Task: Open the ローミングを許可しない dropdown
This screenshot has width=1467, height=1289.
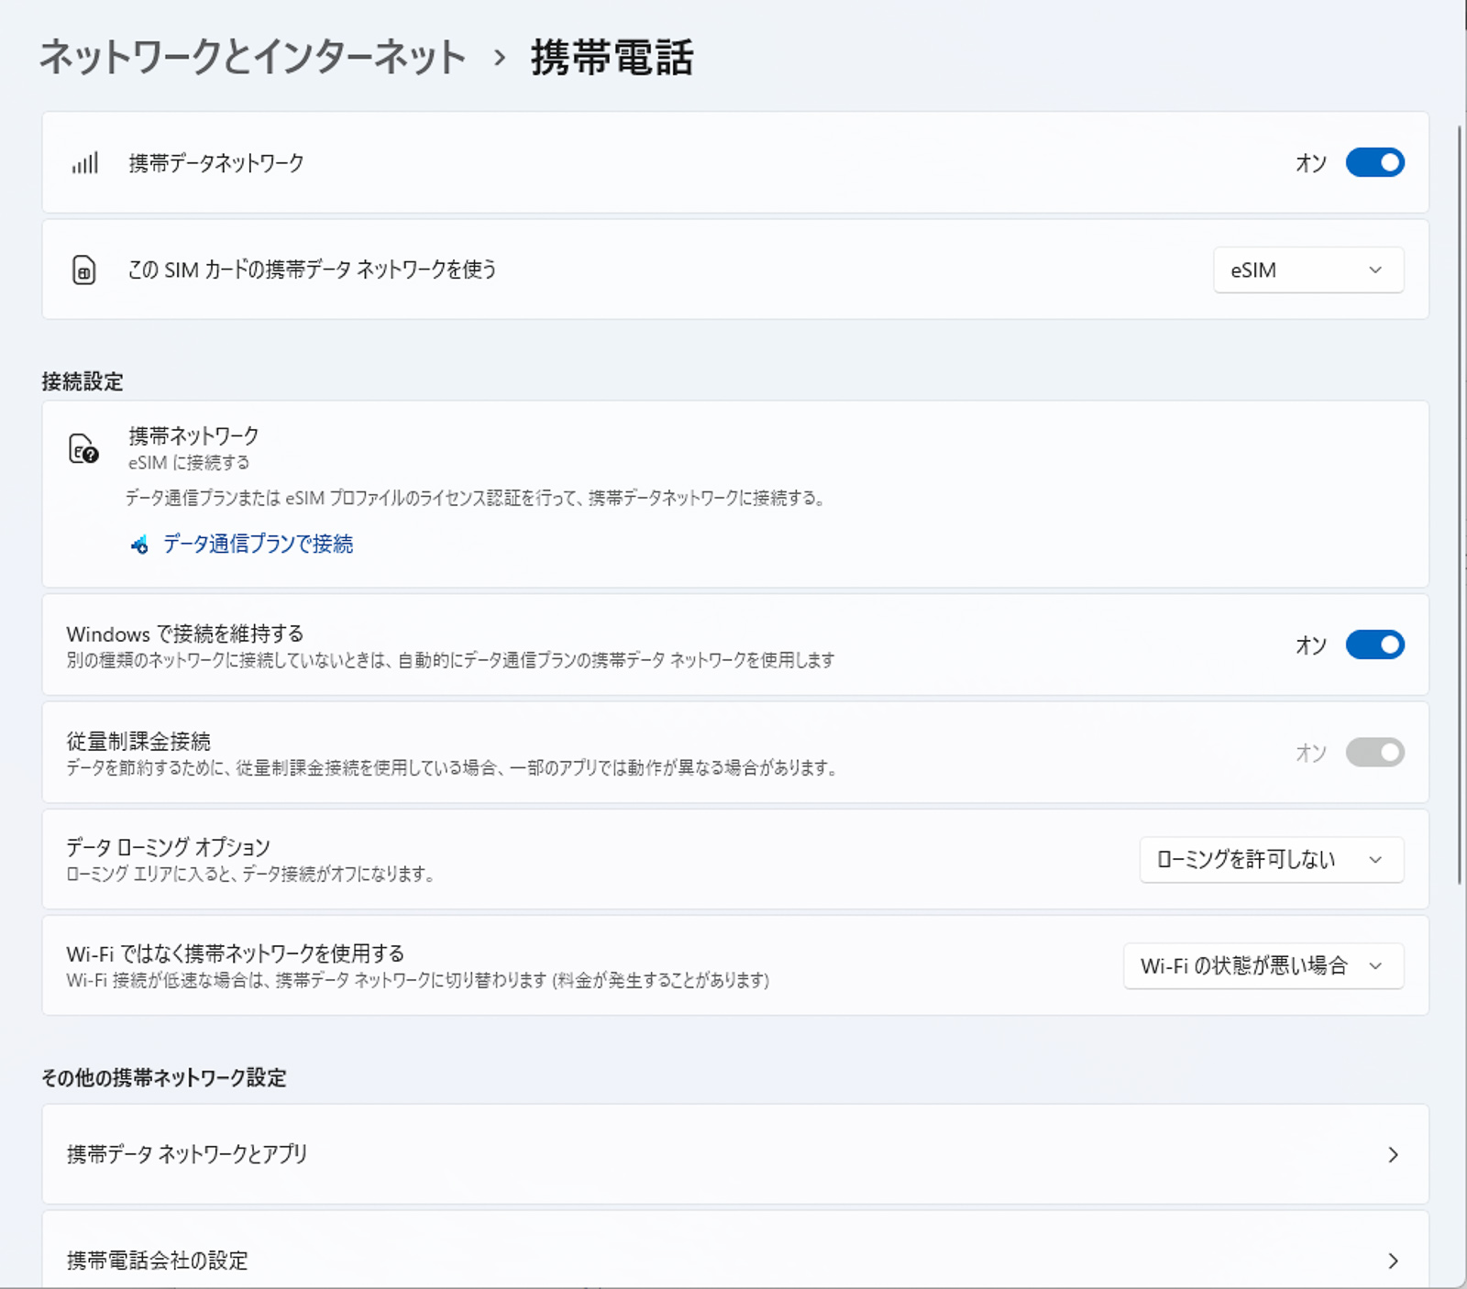Action: [x=1271, y=860]
